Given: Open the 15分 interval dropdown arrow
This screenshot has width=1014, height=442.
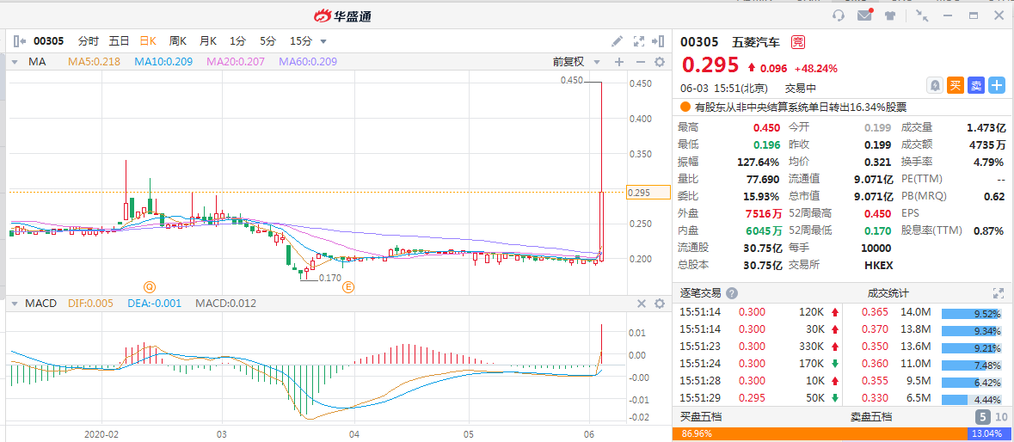Looking at the screenshot, I should coord(323,41).
